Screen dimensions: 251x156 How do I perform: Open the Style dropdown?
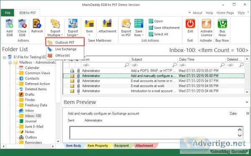(243, 13)
